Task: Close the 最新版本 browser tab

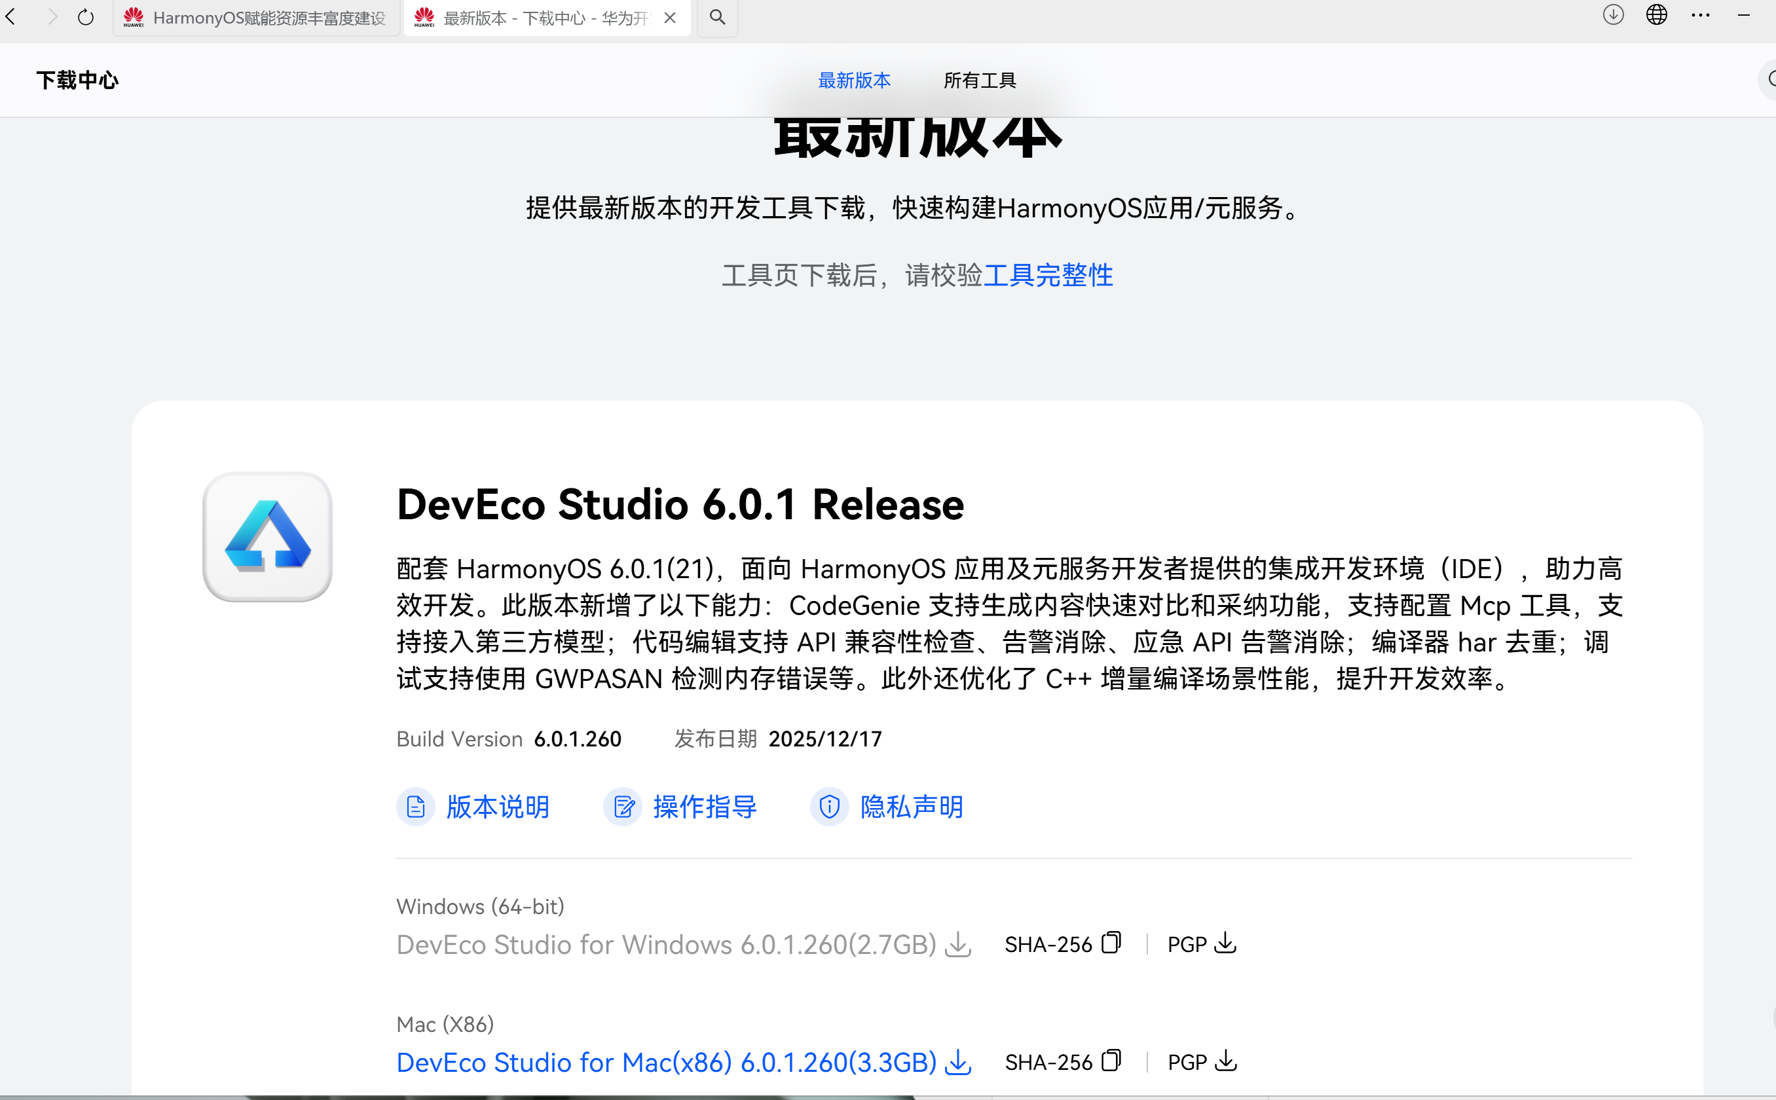Action: (670, 18)
